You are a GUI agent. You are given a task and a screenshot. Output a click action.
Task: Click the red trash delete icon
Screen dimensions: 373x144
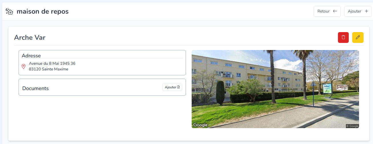pos(343,37)
